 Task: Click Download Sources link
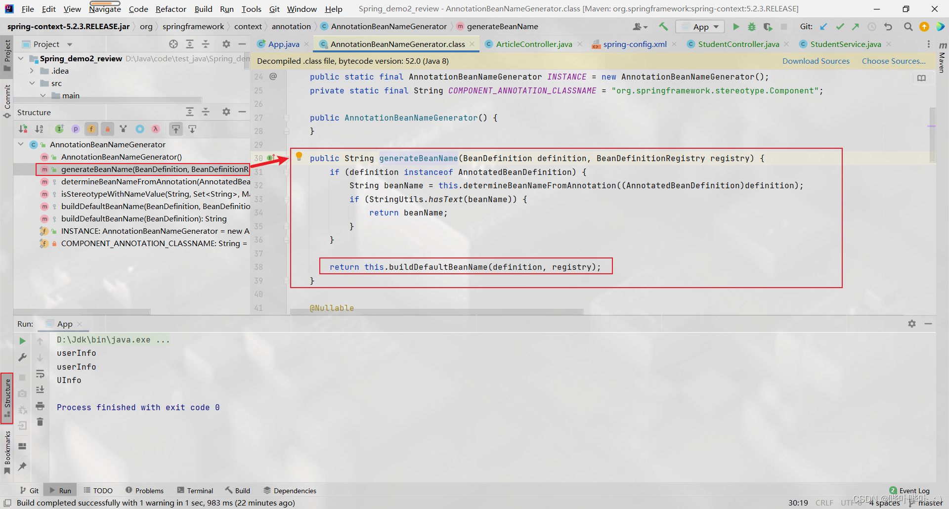tap(816, 61)
